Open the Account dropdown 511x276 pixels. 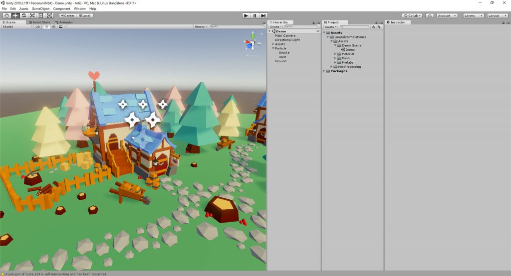coord(447,15)
